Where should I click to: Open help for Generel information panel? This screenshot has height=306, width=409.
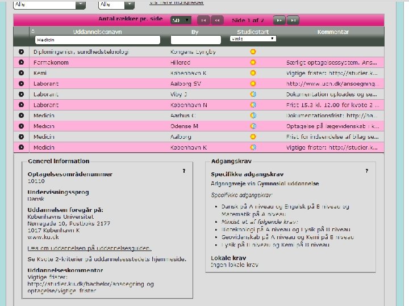pyautogui.click(x=184, y=171)
